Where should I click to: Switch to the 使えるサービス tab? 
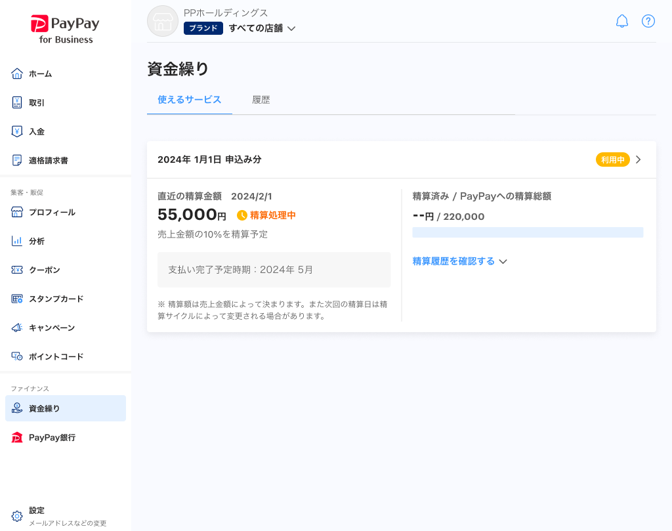point(190,100)
